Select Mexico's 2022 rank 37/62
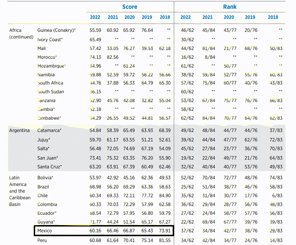The height and width of the screenshot is (245, 296). [187, 231]
